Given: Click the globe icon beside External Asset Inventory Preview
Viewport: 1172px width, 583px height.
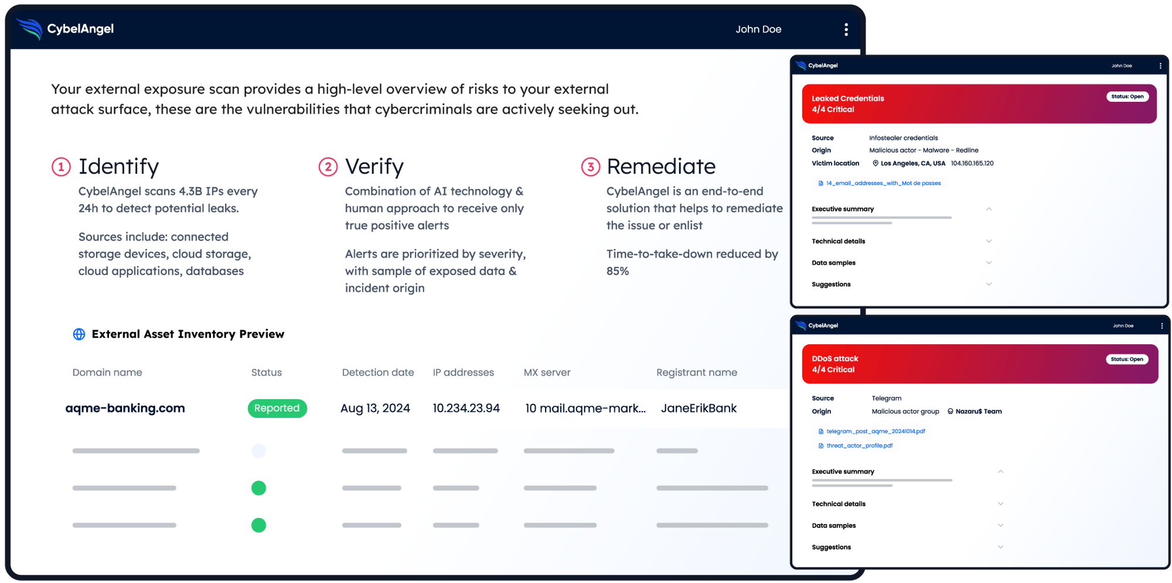Looking at the screenshot, I should pos(79,334).
